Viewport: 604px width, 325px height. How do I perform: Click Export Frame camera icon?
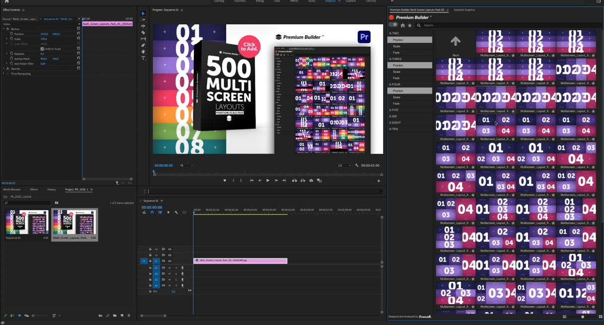(311, 181)
